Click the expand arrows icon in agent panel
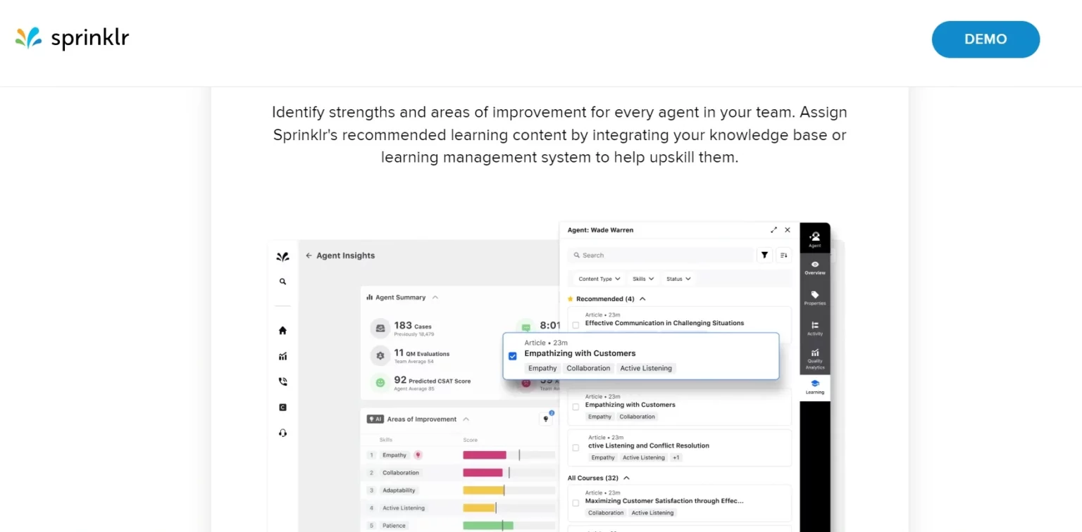 click(773, 230)
